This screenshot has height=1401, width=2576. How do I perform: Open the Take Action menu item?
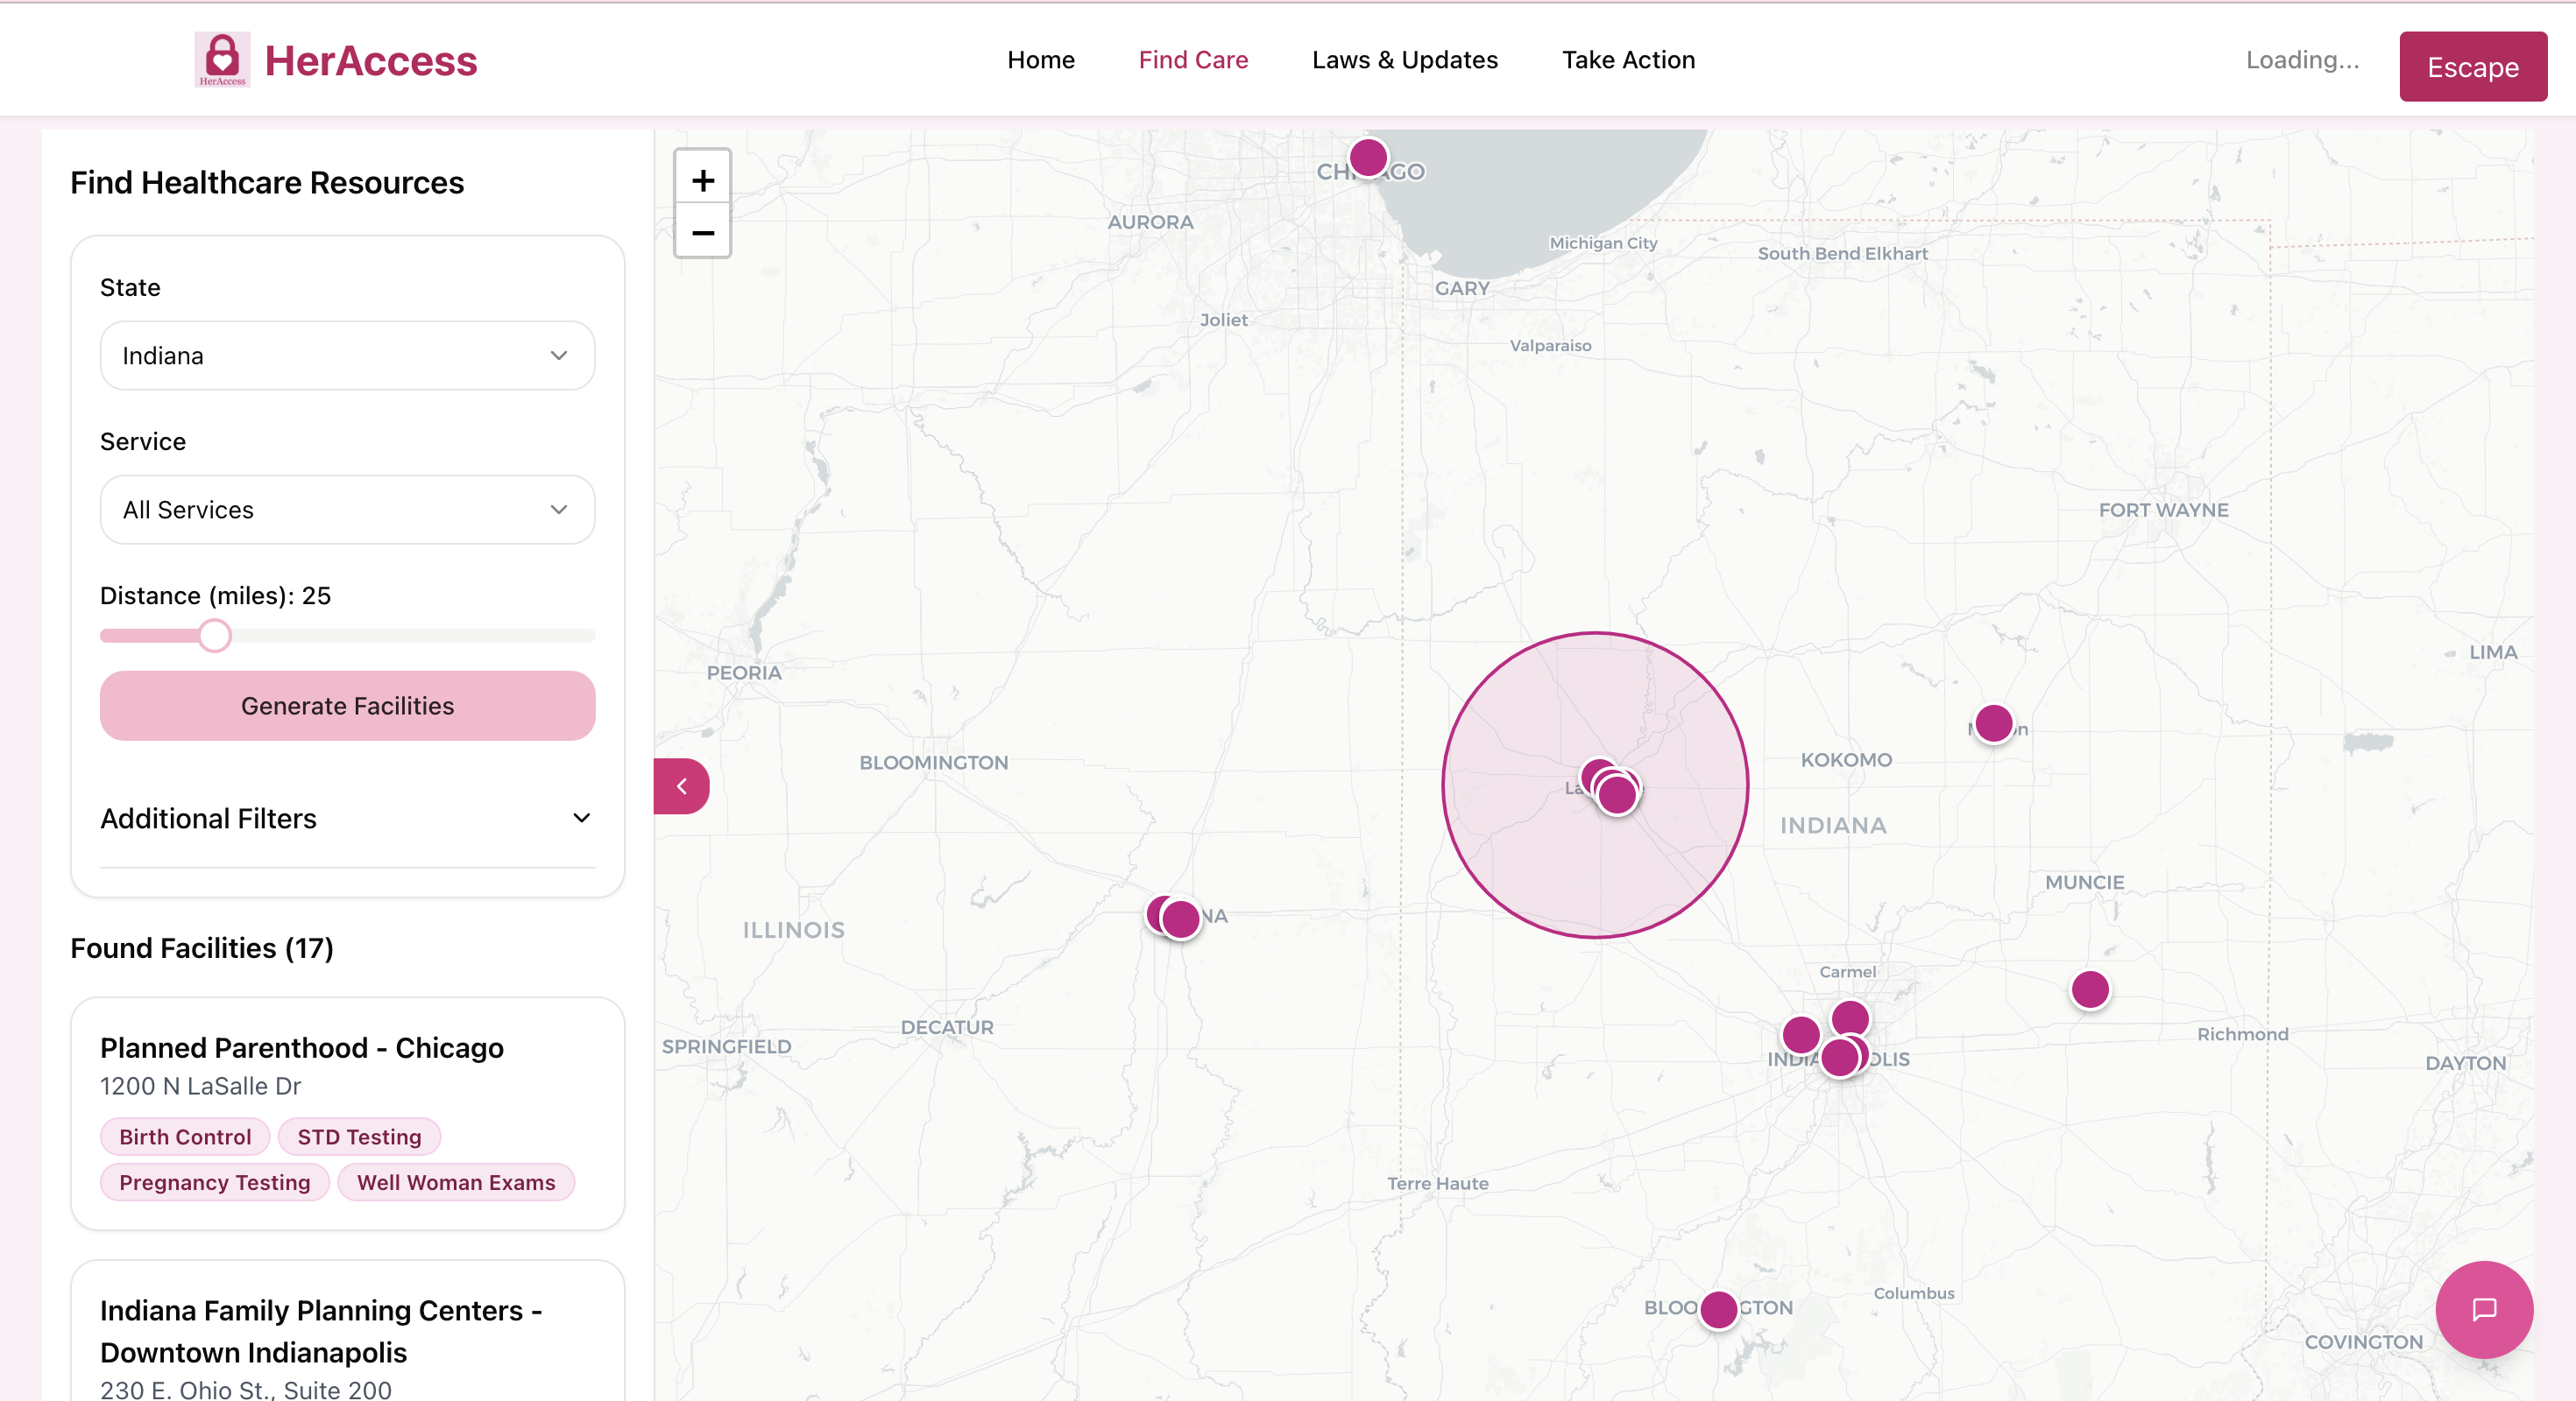1628,60
